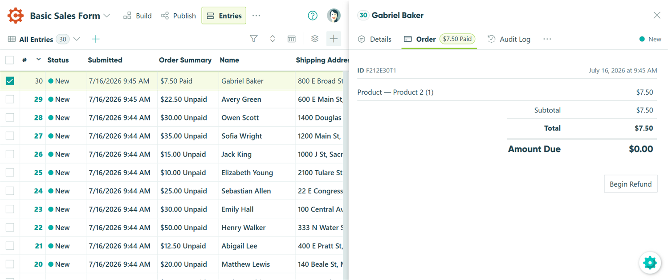Viewport: 668px width, 280px height.
Task: Click the column layout icon
Action: pos(292,39)
